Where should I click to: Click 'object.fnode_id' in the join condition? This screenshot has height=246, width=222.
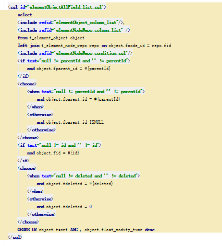click(x=126, y=46)
